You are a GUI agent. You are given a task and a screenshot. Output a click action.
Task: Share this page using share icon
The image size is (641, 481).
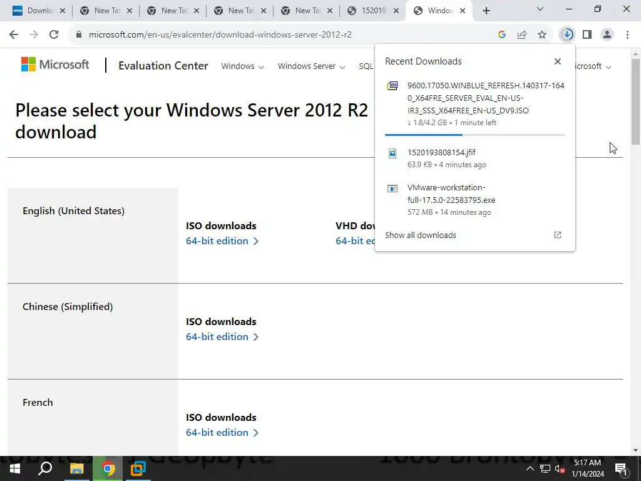522,35
